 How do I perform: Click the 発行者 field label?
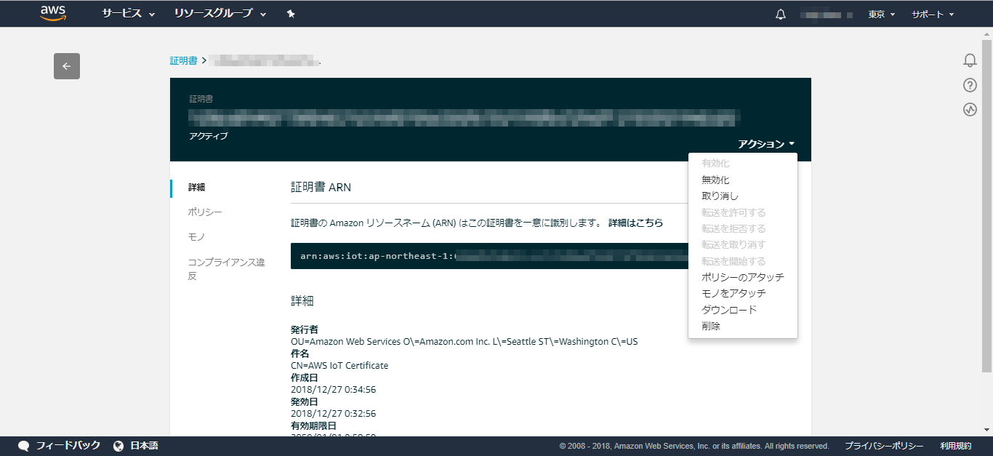[x=305, y=329]
